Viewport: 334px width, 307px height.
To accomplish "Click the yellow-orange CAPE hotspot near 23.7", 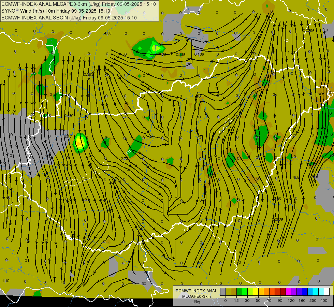I will (x=80, y=143).
